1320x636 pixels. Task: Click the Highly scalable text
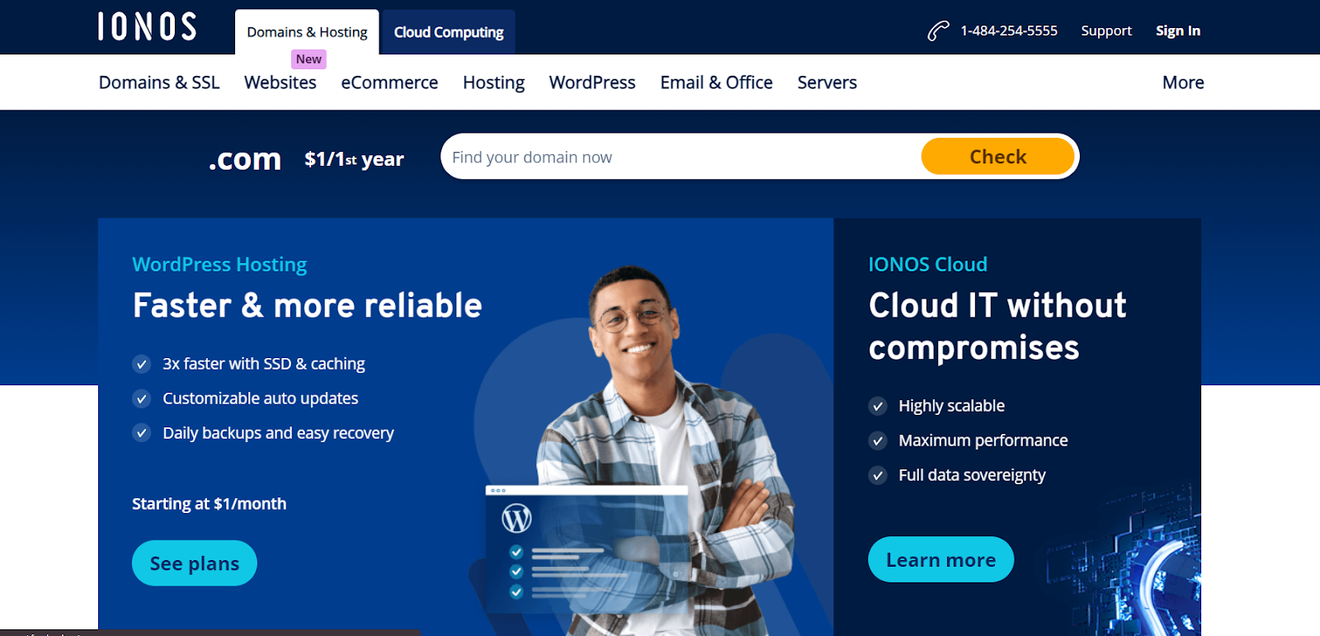click(951, 406)
